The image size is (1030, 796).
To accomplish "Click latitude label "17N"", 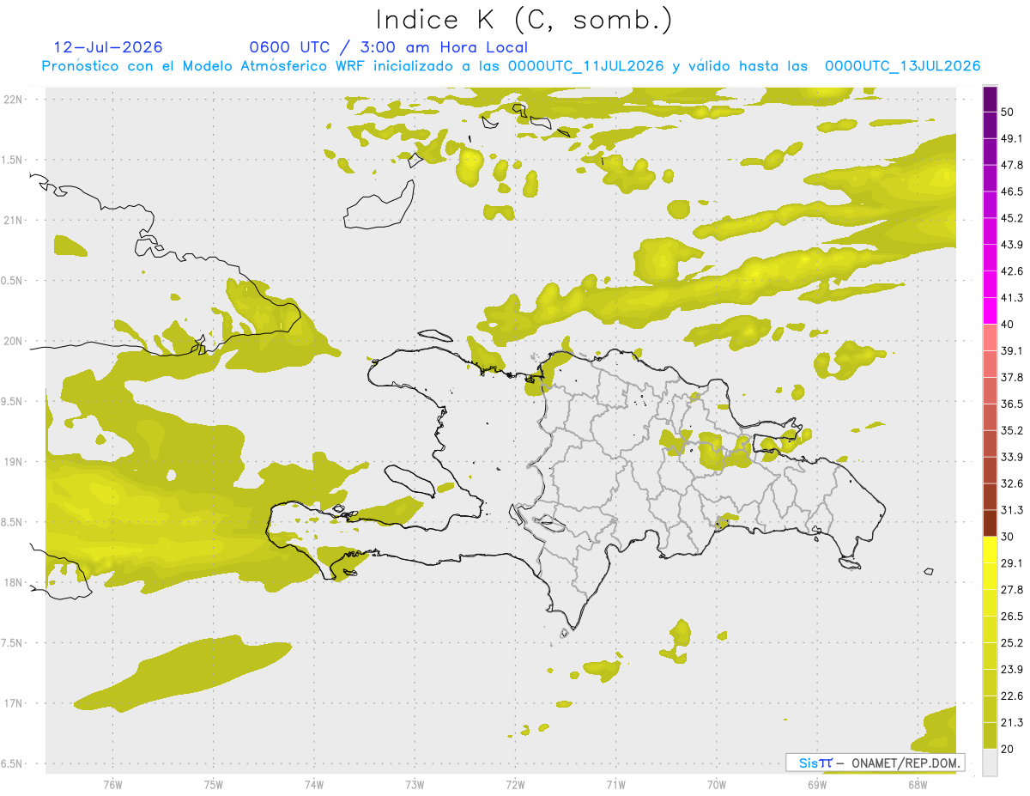I will pos(15,703).
